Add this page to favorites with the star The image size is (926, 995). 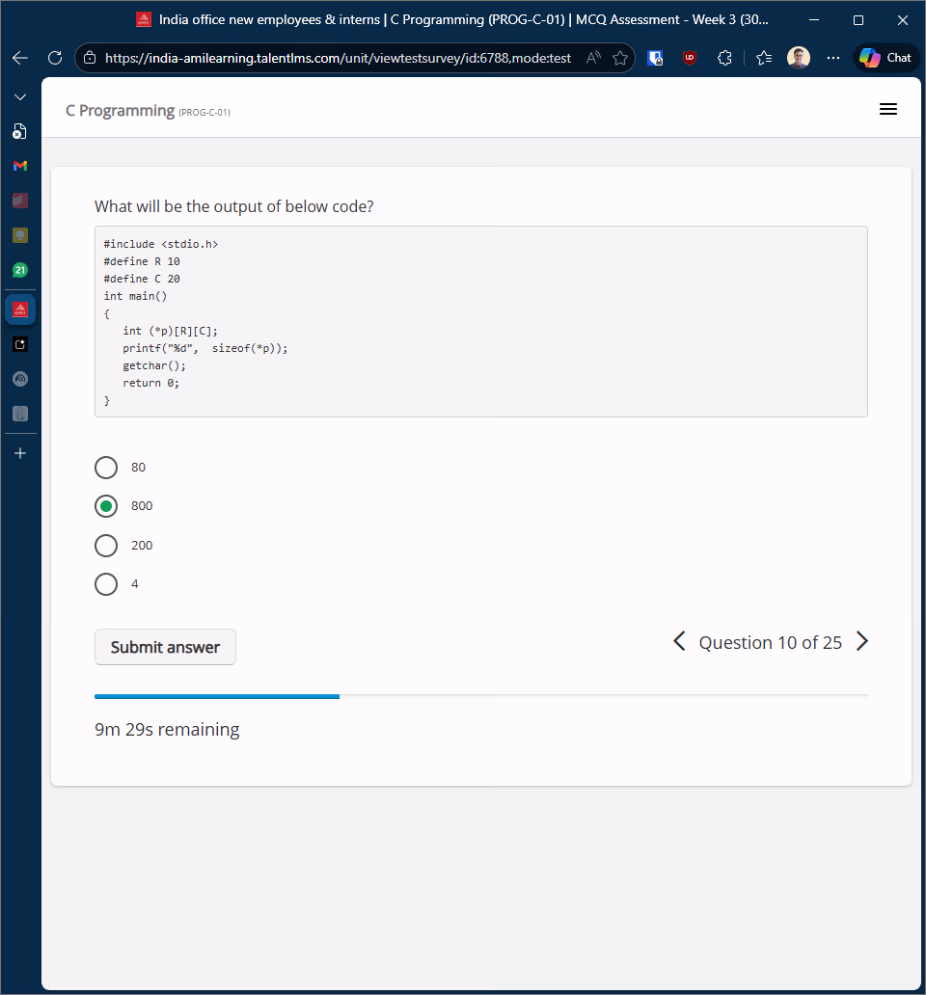point(620,58)
